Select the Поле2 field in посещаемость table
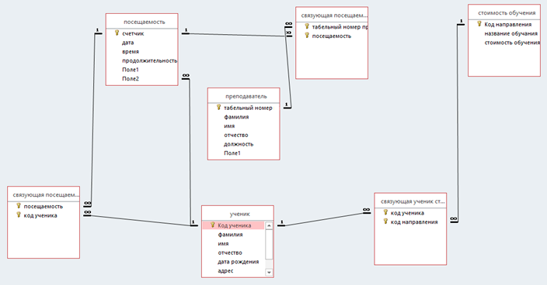Screen dimensions: 547x285 tap(131, 78)
